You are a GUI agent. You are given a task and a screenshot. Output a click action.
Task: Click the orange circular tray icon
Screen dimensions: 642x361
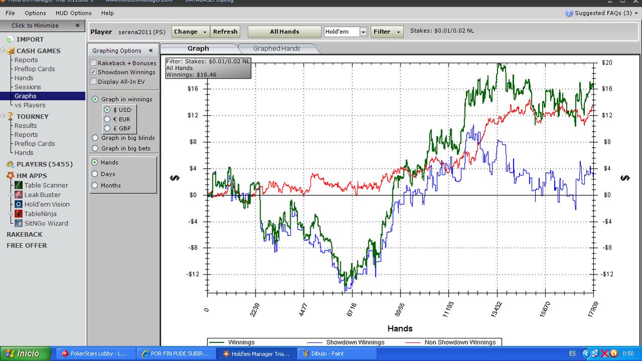[x=614, y=353]
